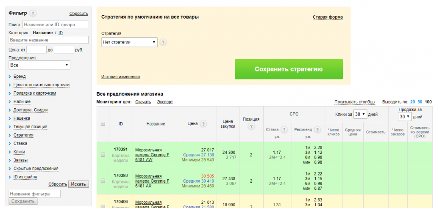Show 20 items per page
434x208 pixels.
point(412,101)
